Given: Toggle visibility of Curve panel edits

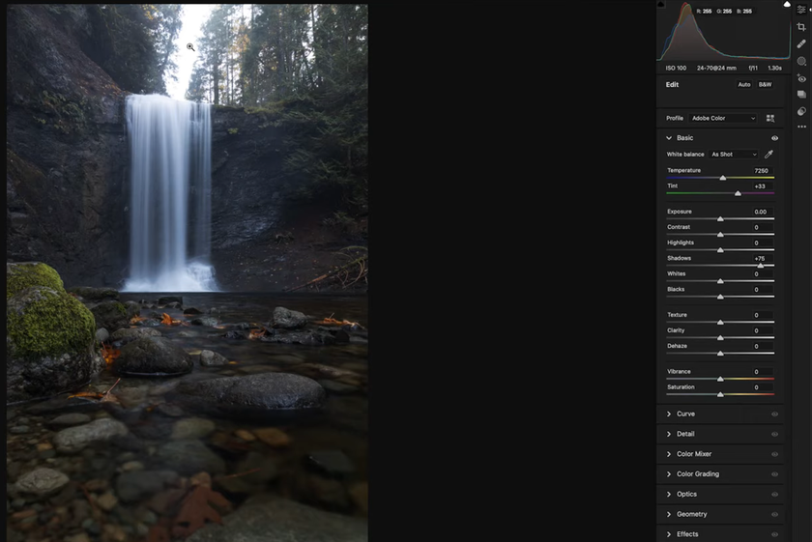Looking at the screenshot, I should (774, 414).
